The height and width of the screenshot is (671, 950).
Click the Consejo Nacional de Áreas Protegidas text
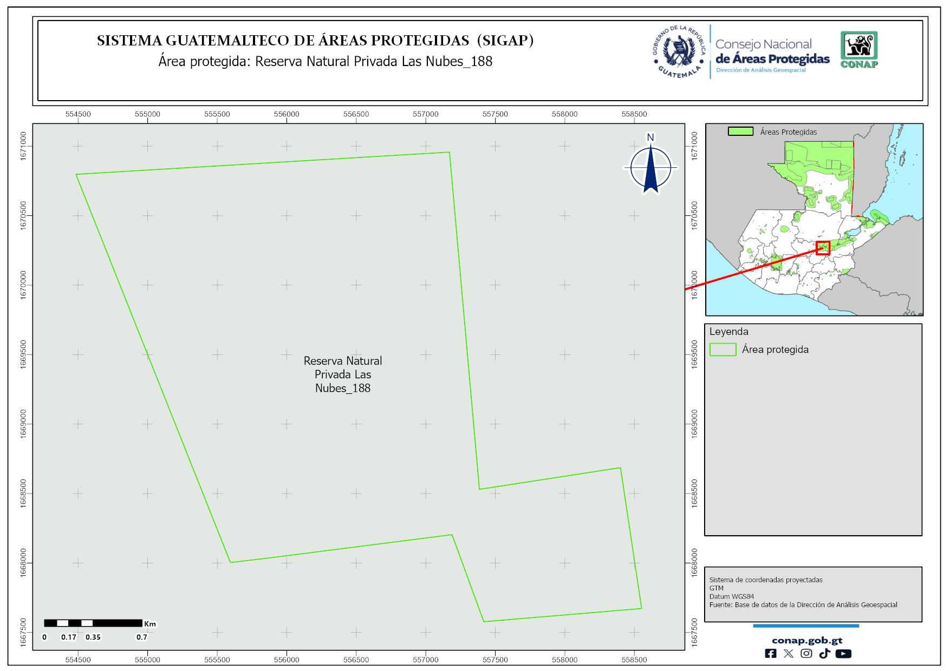coord(772,52)
